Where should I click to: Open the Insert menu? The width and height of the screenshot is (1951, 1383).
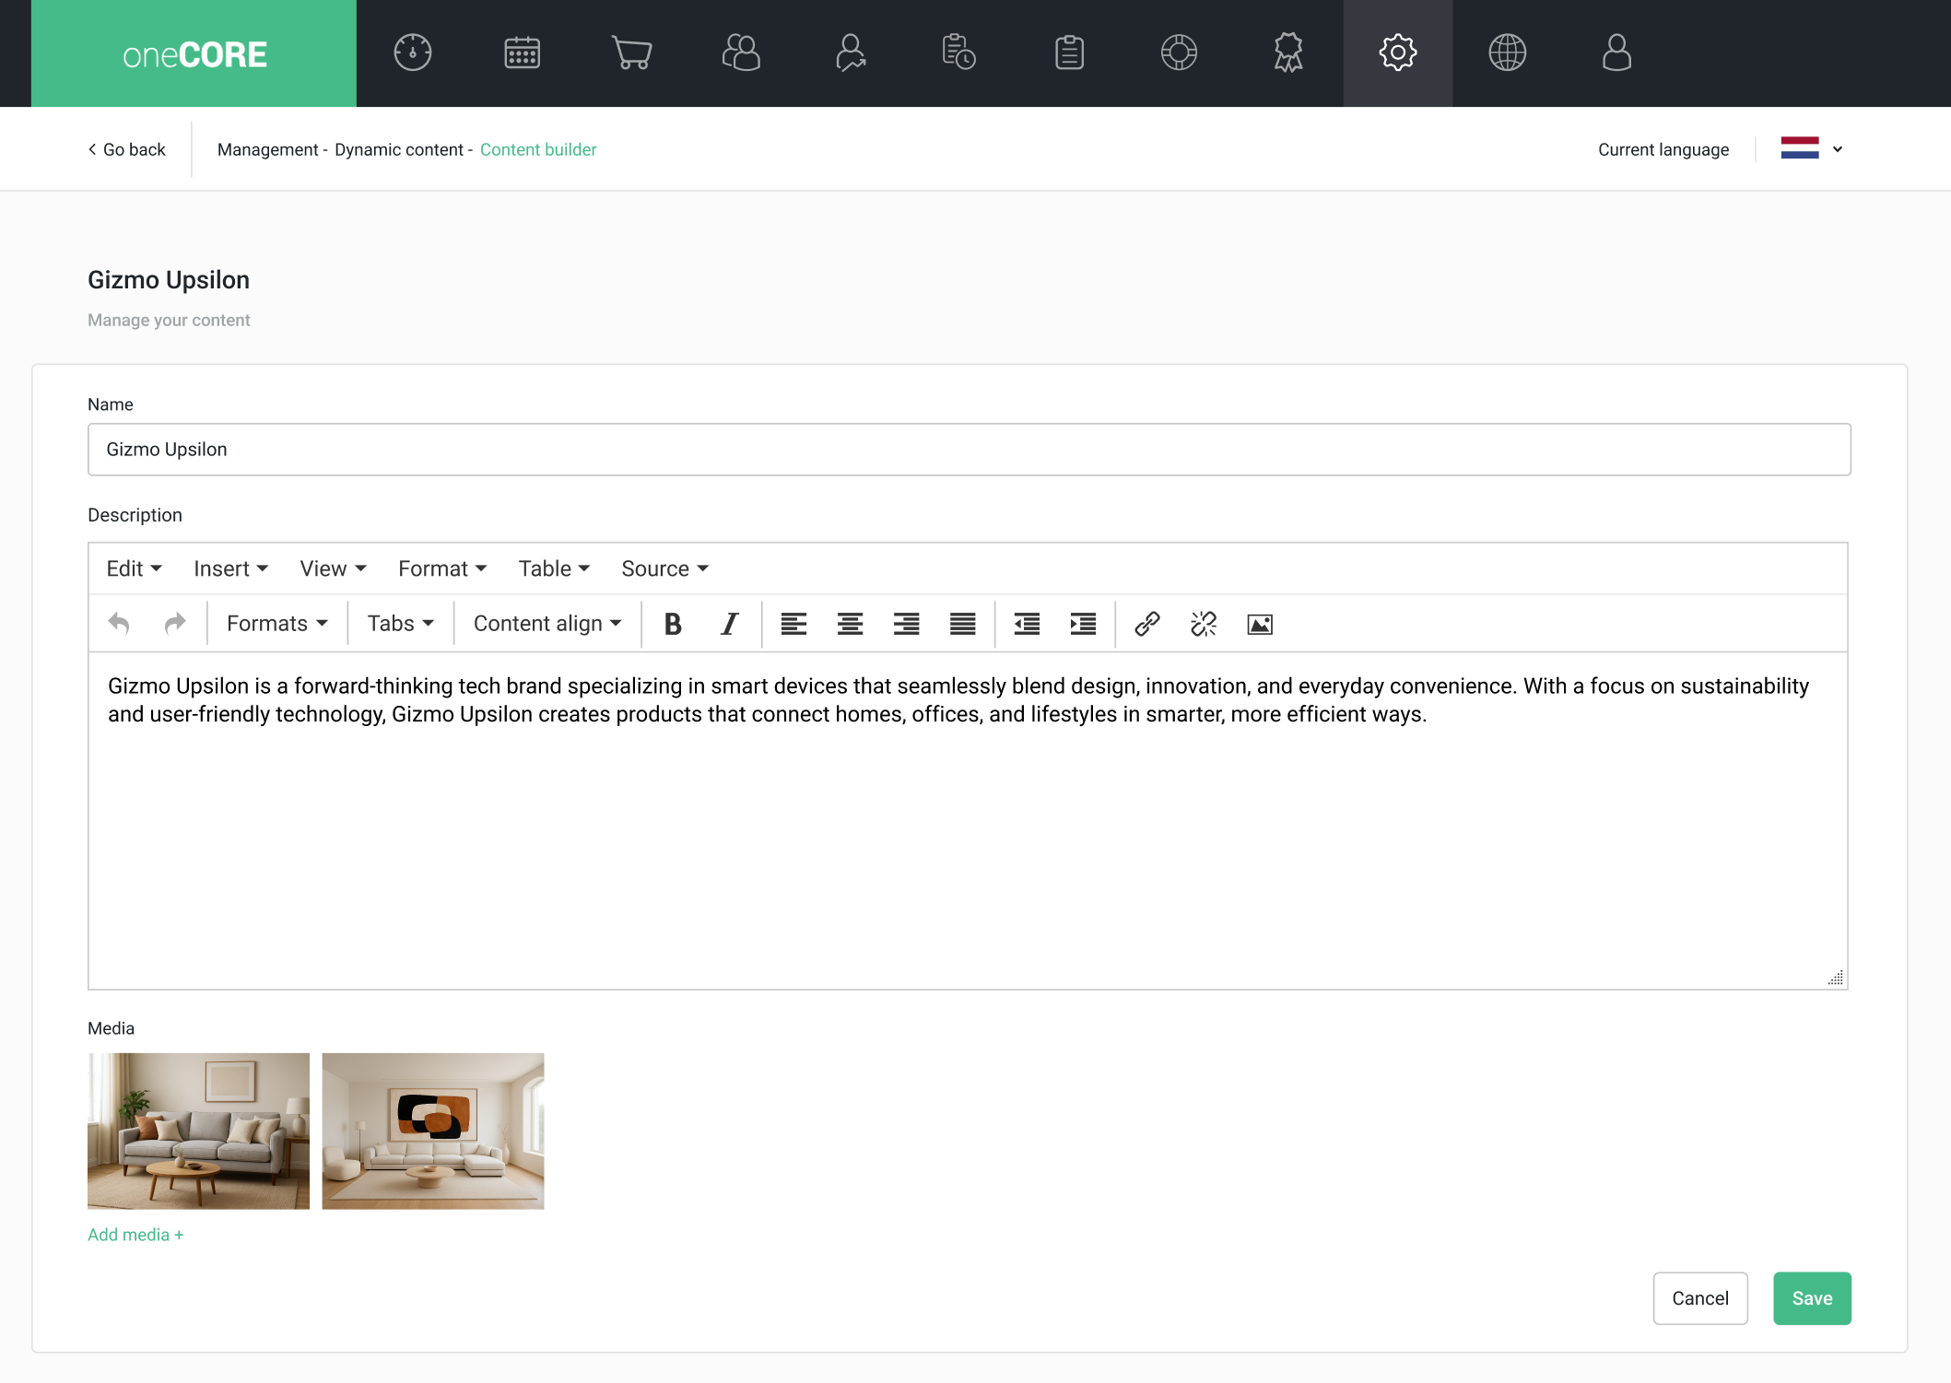[229, 568]
